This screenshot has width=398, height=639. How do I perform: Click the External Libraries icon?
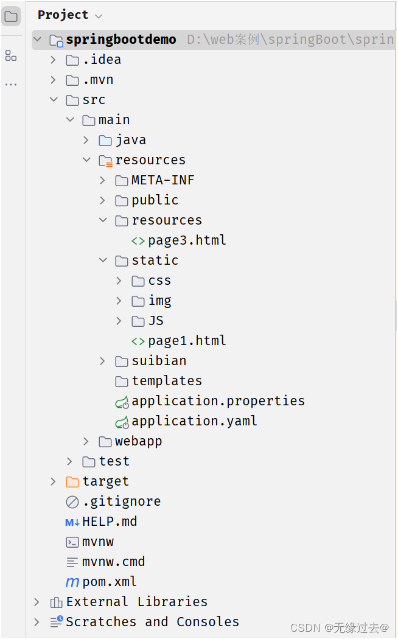click(x=55, y=601)
